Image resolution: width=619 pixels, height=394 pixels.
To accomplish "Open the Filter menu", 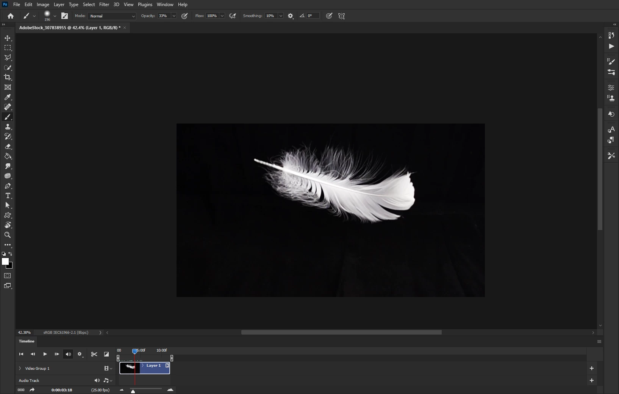I will click(104, 5).
